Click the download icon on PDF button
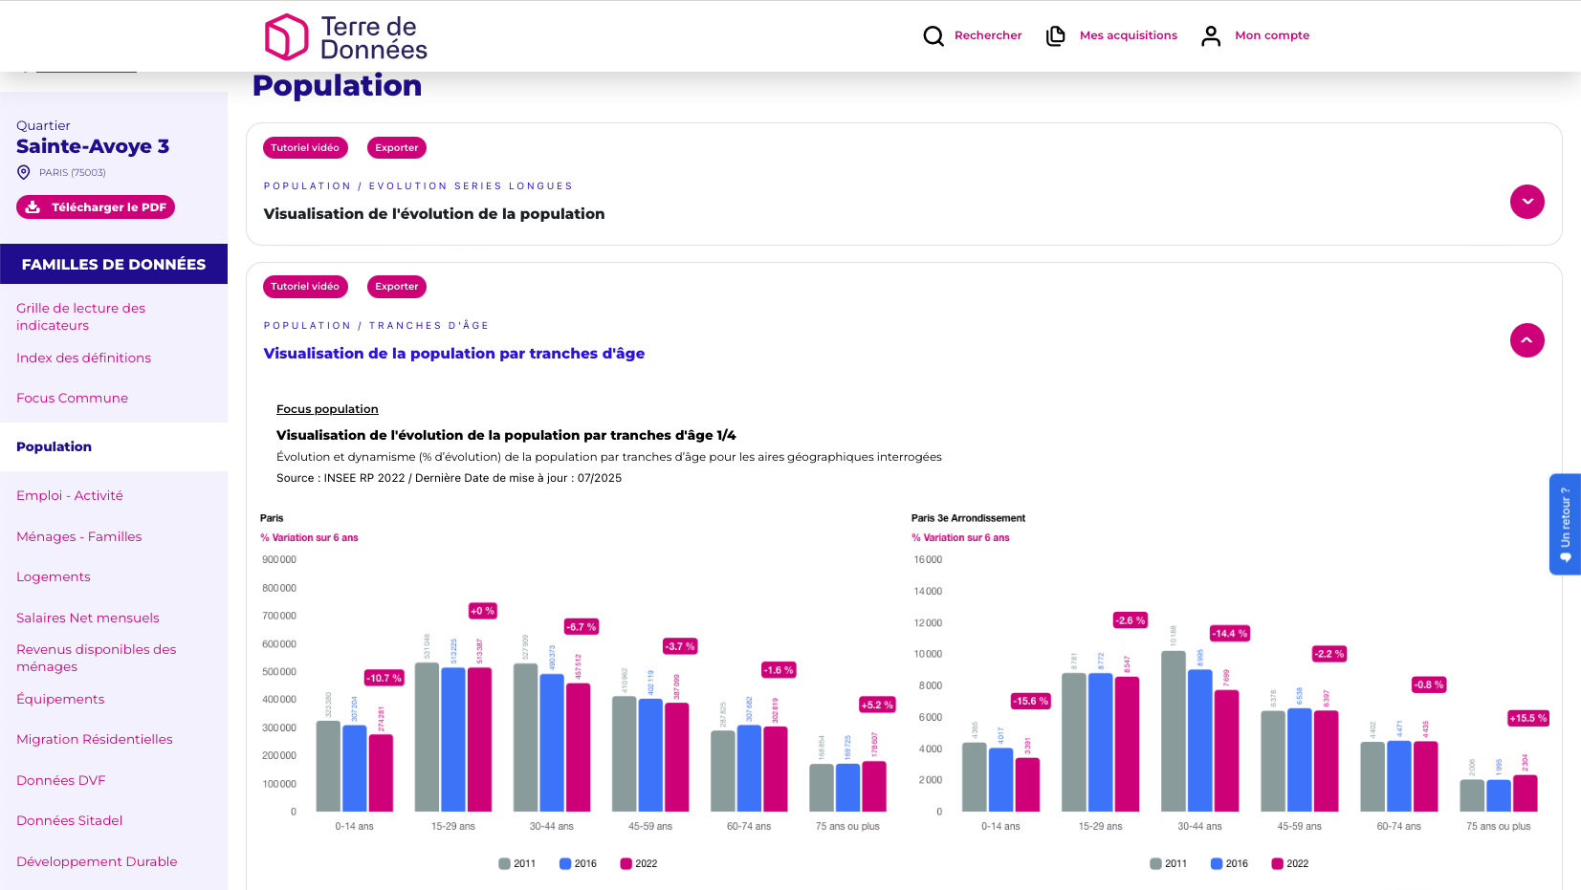The image size is (1581, 890). click(x=33, y=207)
